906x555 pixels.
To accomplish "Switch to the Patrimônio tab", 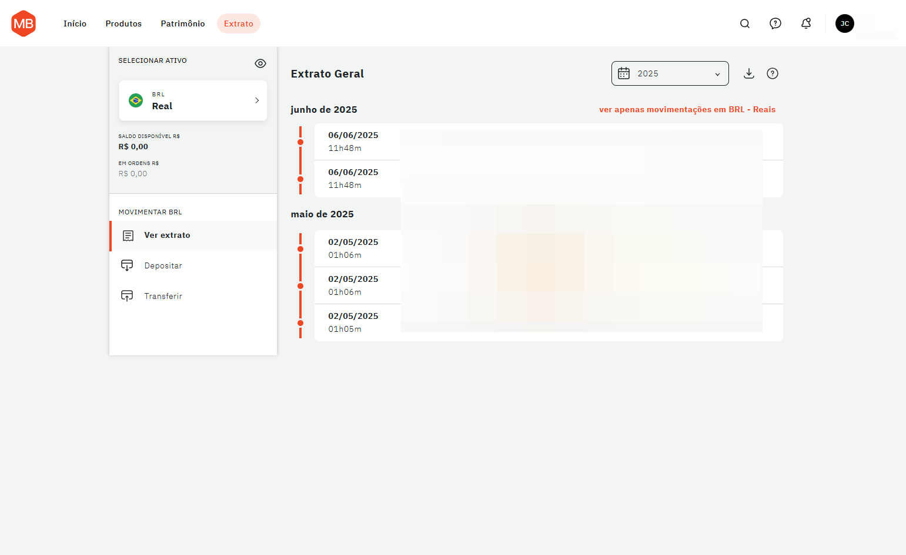I will coord(183,23).
